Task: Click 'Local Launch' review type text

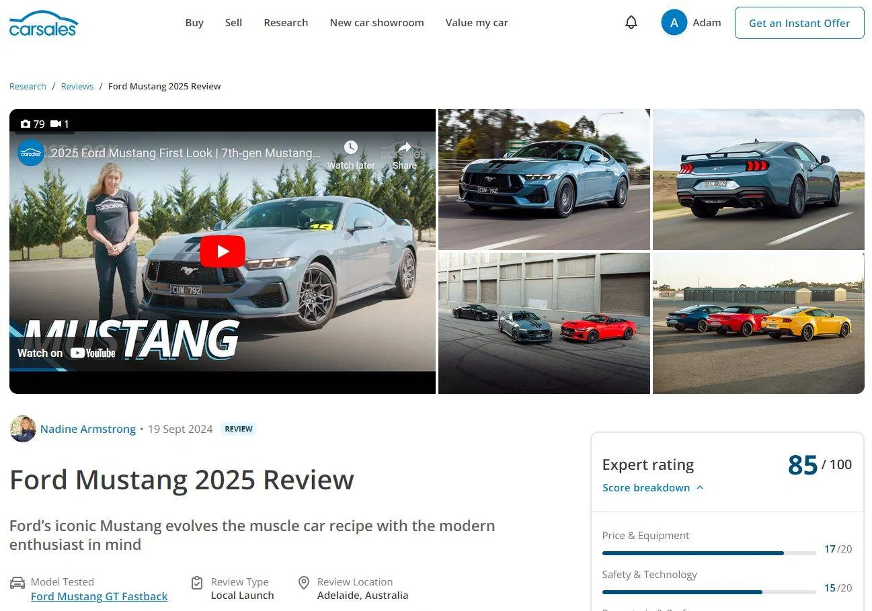Action: click(242, 596)
